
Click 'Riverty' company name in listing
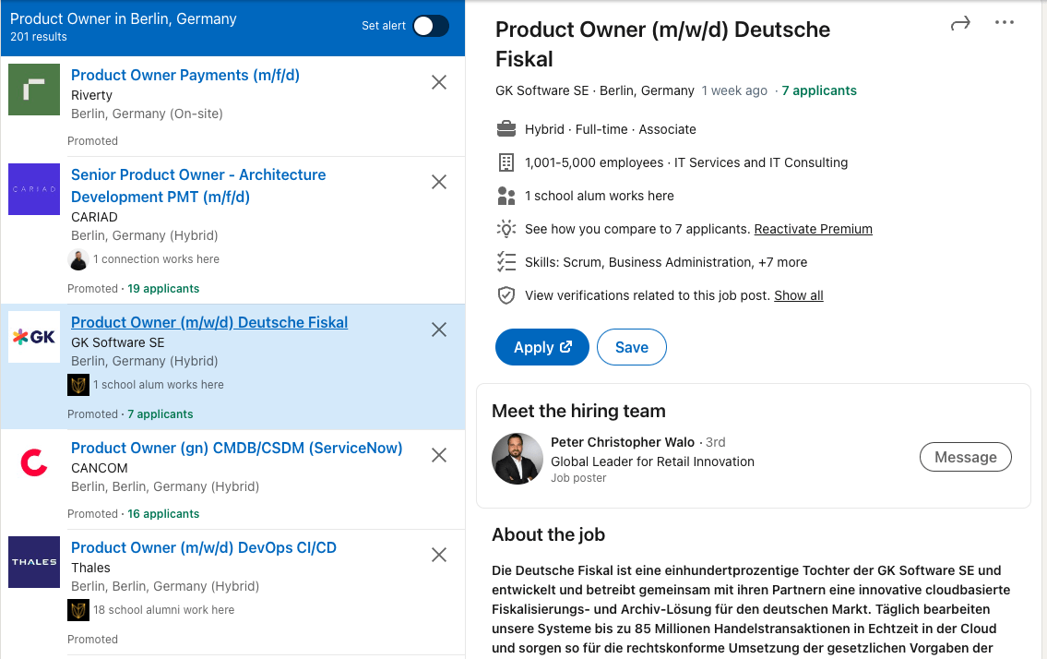(91, 95)
